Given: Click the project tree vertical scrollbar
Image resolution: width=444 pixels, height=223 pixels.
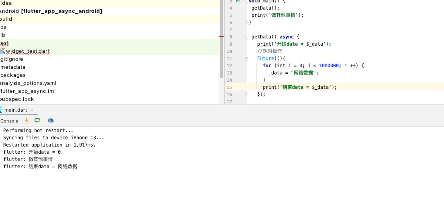Looking at the screenshot, I should tap(221, 40).
